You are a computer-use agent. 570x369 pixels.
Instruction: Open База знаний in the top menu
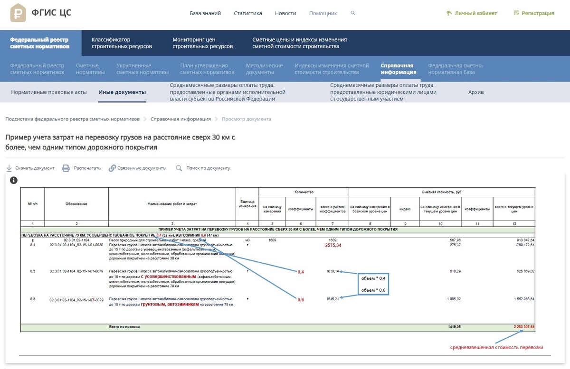pyautogui.click(x=205, y=13)
